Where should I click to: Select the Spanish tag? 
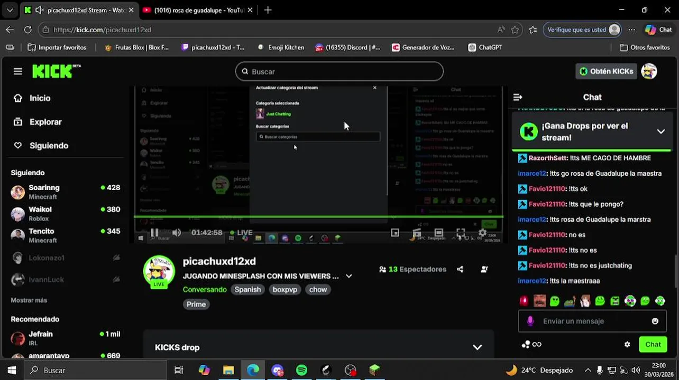click(x=247, y=289)
